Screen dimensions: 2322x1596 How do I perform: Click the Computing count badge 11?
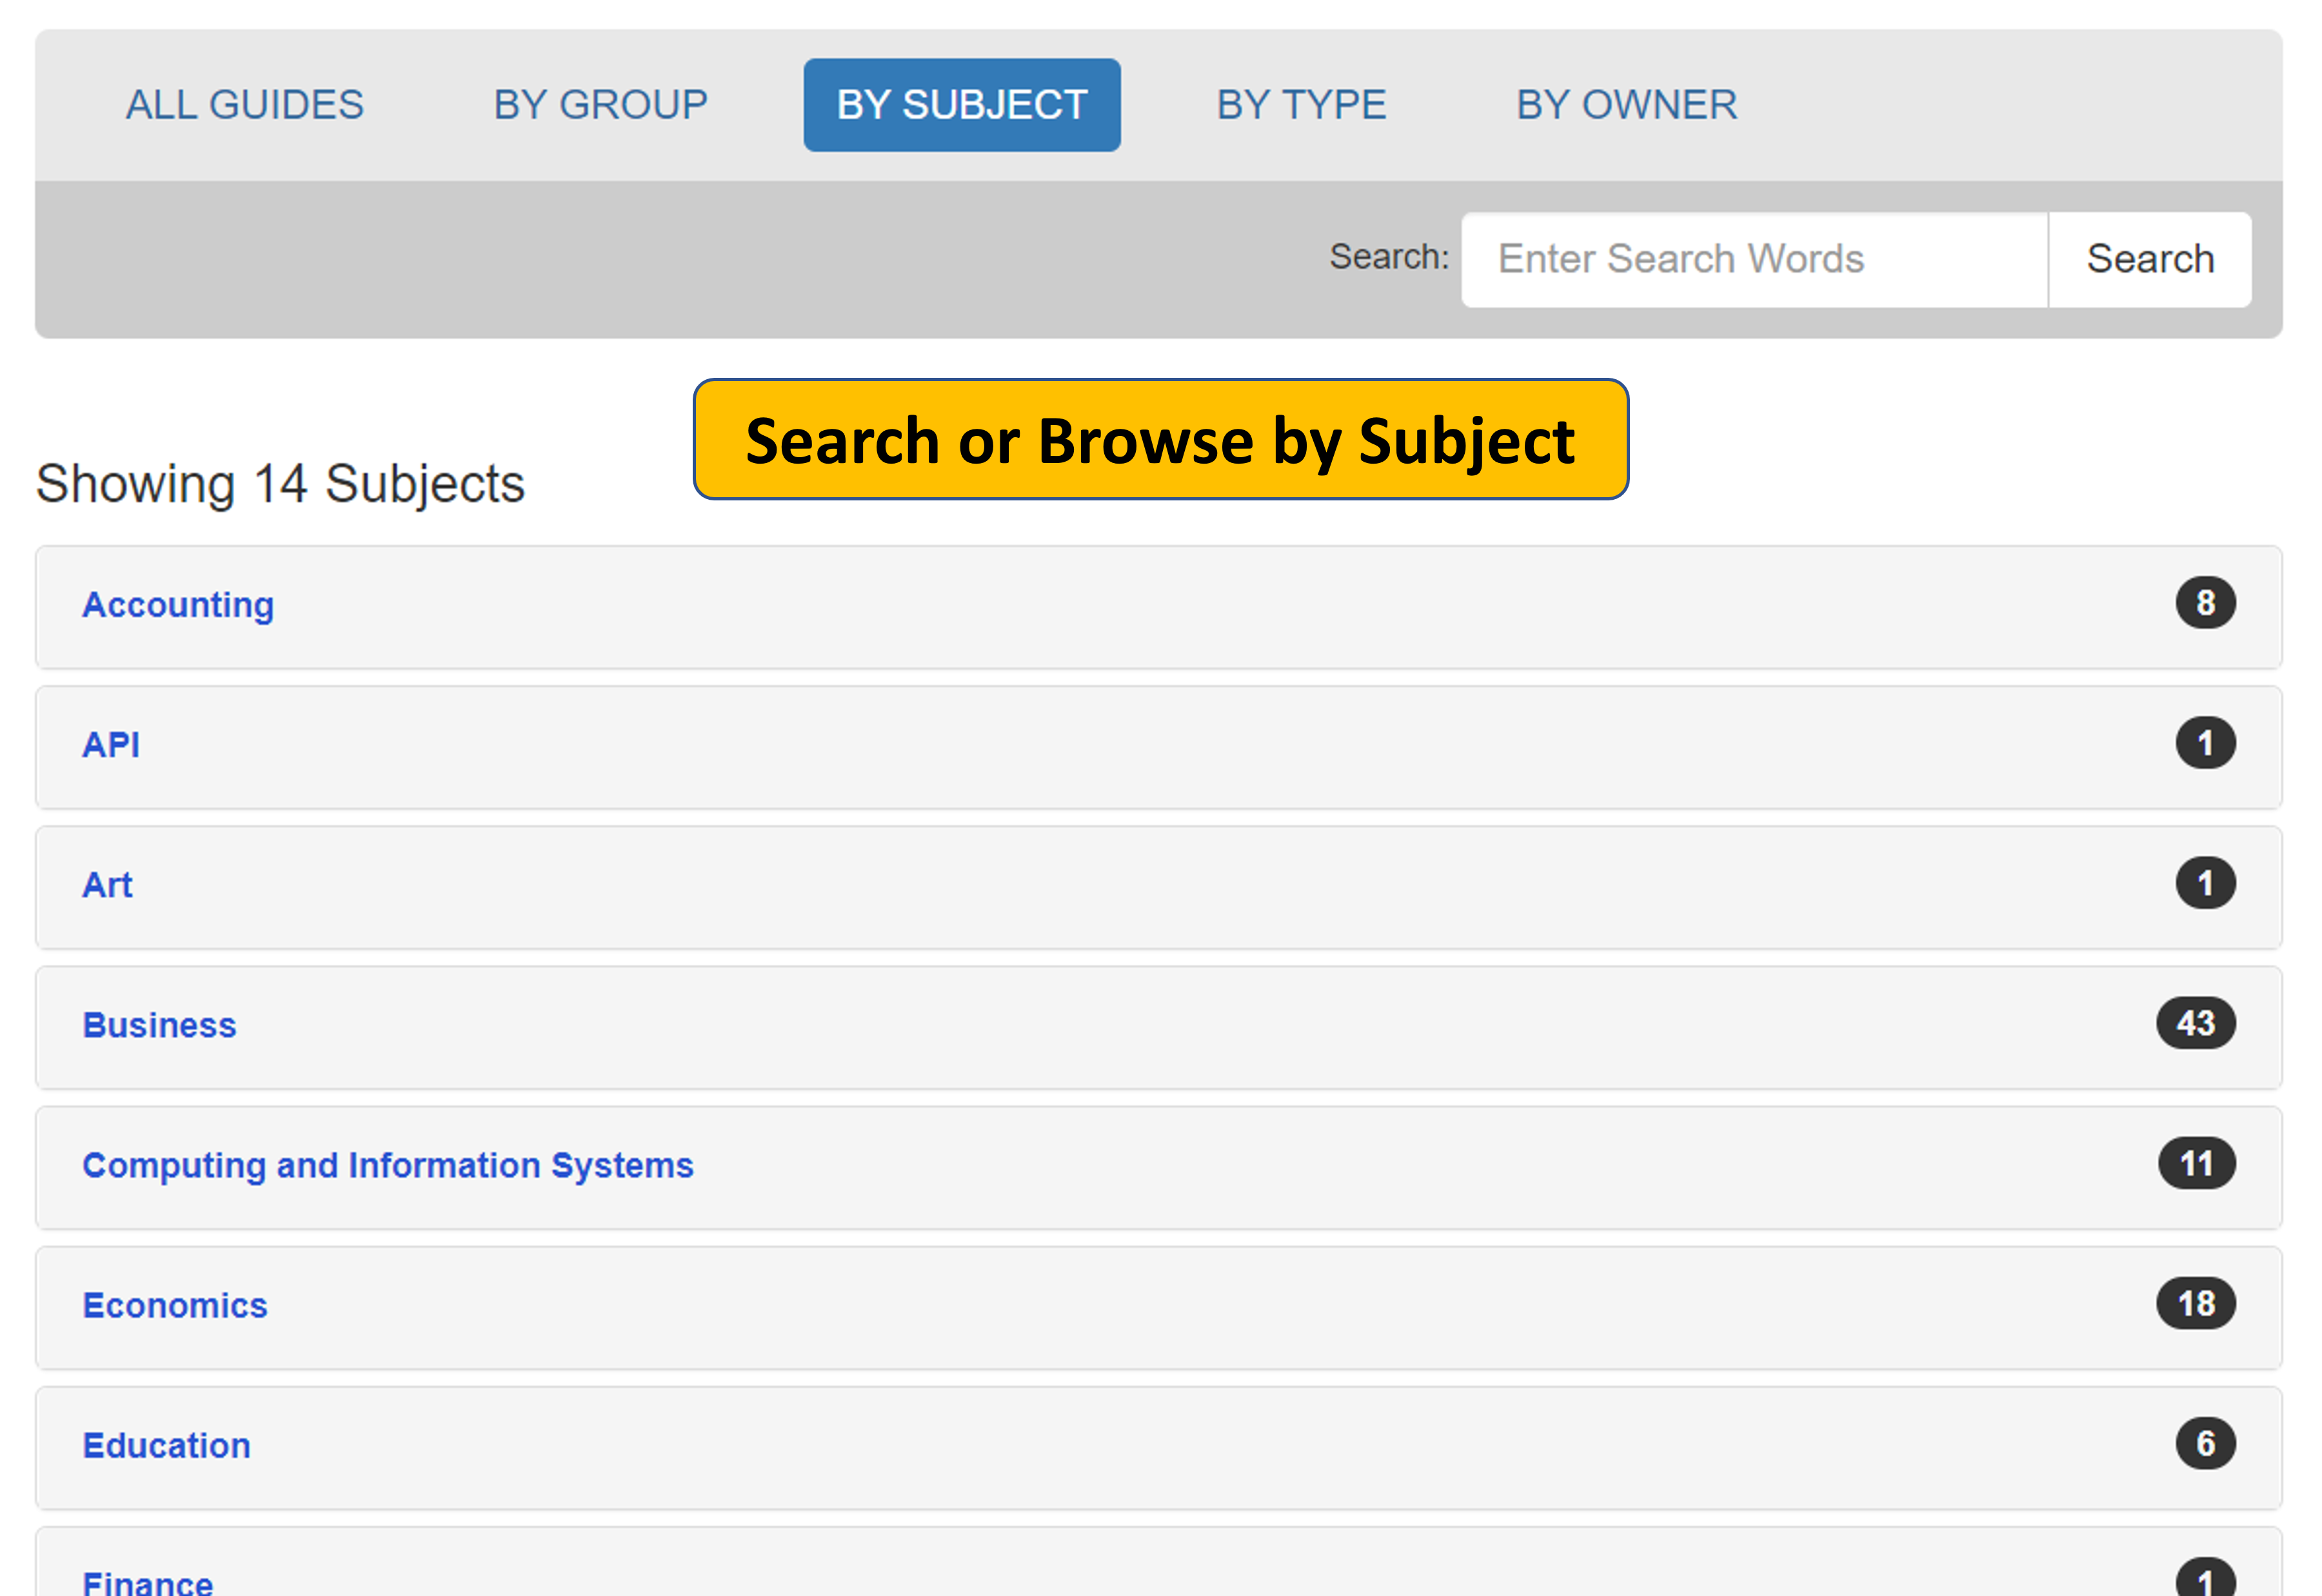coord(2196,1163)
